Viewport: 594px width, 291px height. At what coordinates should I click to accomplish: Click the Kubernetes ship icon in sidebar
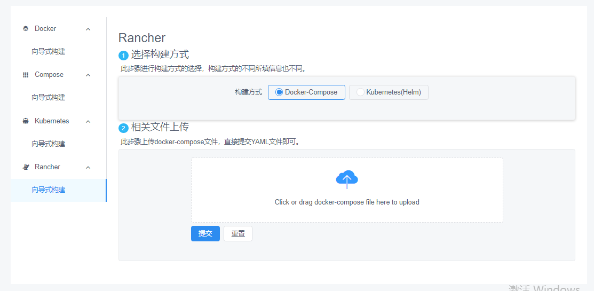26,121
